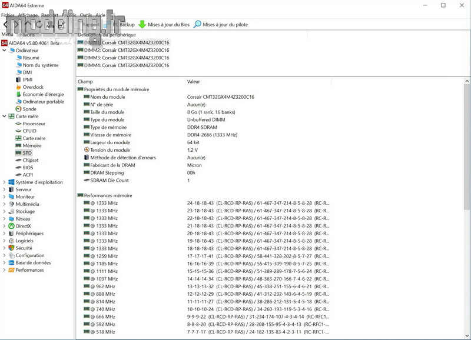Select the Base de données icon
Viewport: 471px width, 340px height.
click(x=11, y=262)
